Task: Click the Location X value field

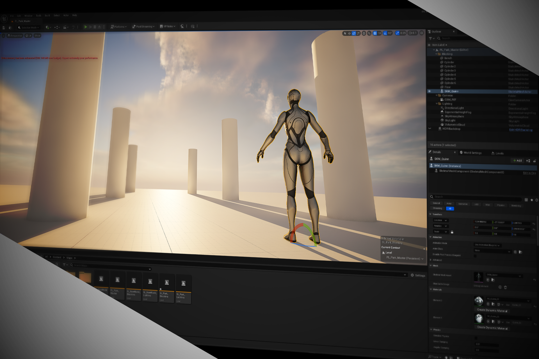Action: 481,222
